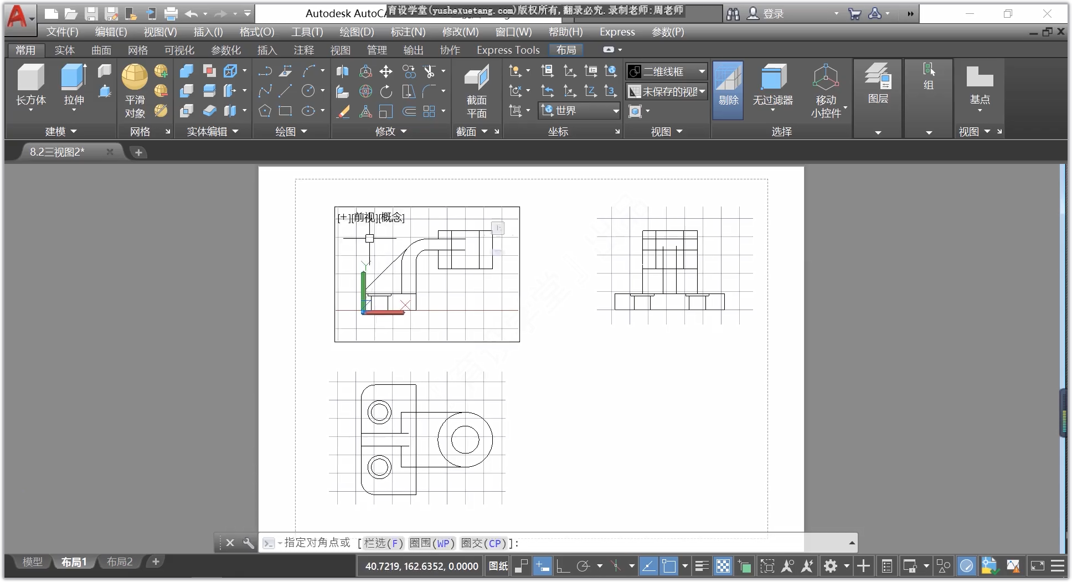Switch to the 布局2 layout tab
Viewport: 1072px width, 582px height.
click(x=120, y=562)
